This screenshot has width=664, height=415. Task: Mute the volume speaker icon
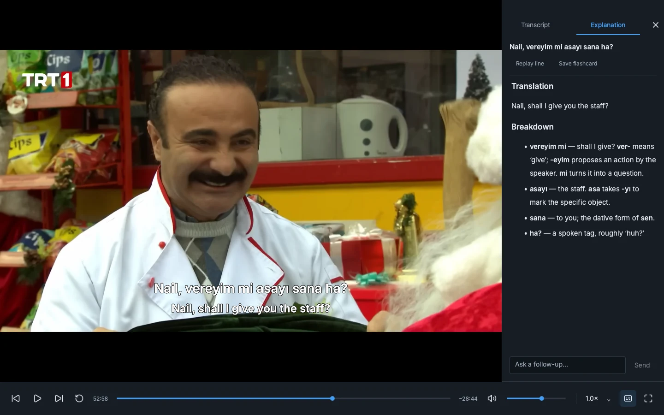(x=492, y=398)
